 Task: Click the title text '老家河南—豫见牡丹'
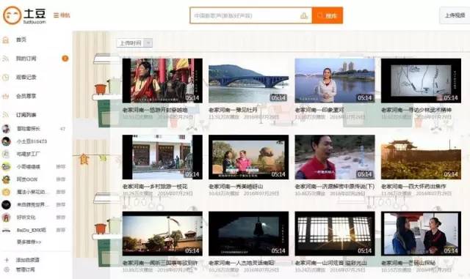(233, 110)
